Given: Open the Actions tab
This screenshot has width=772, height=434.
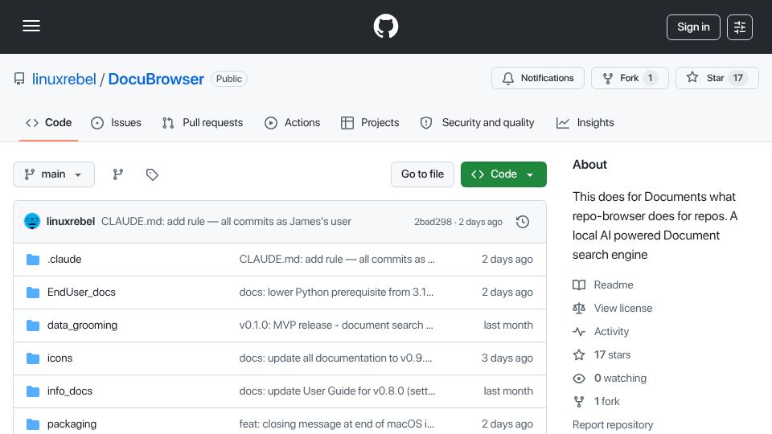Looking at the screenshot, I should pos(293,123).
